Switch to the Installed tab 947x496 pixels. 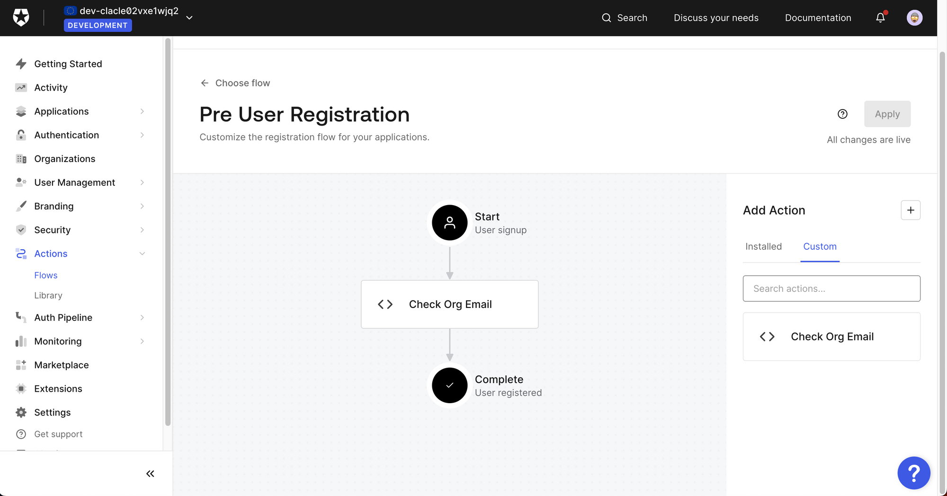(763, 246)
